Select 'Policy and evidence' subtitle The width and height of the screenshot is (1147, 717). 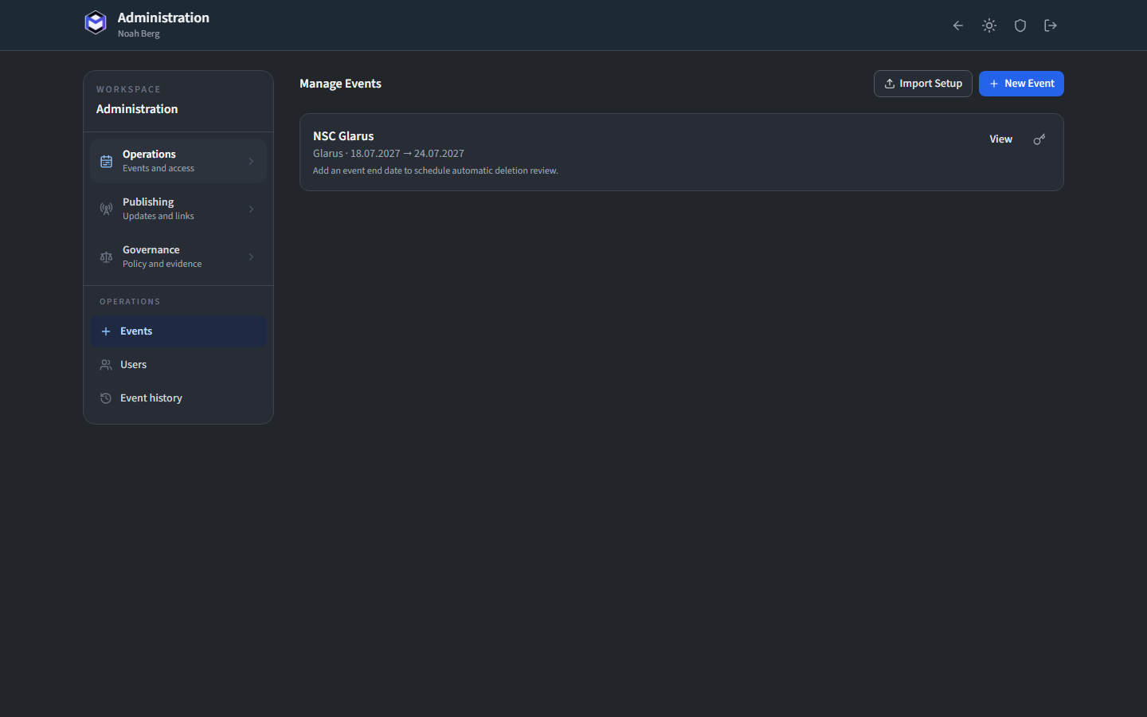coord(162,264)
